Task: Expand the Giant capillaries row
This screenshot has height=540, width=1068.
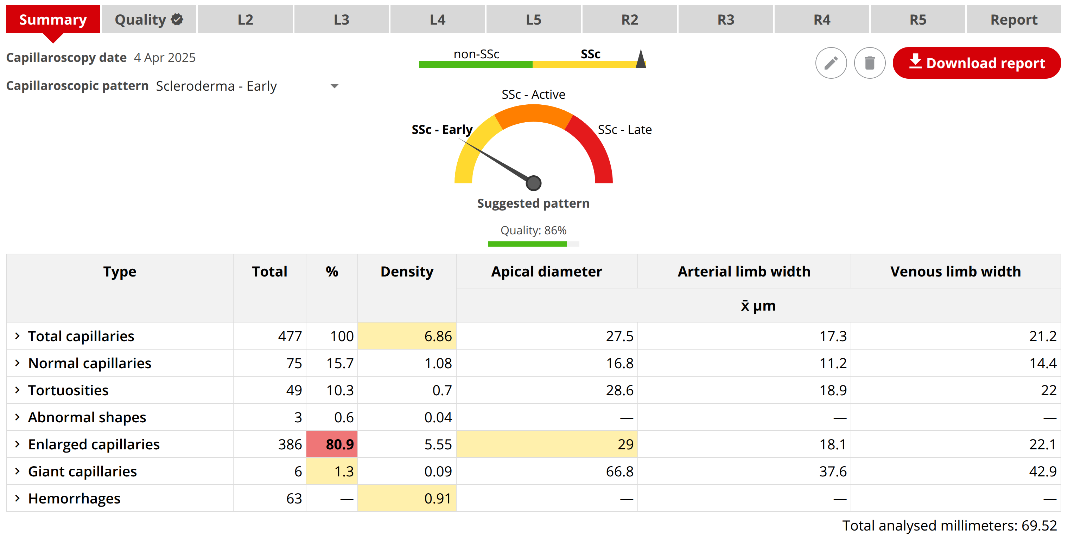Action: point(18,471)
